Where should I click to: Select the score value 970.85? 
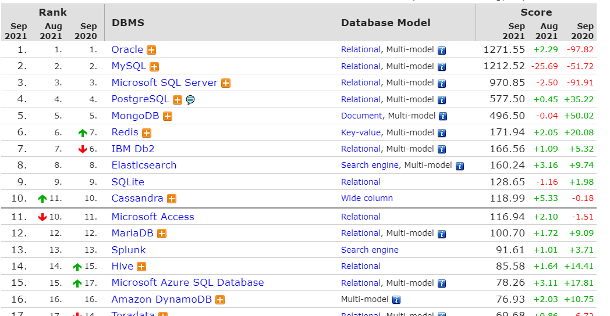point(508,82)
